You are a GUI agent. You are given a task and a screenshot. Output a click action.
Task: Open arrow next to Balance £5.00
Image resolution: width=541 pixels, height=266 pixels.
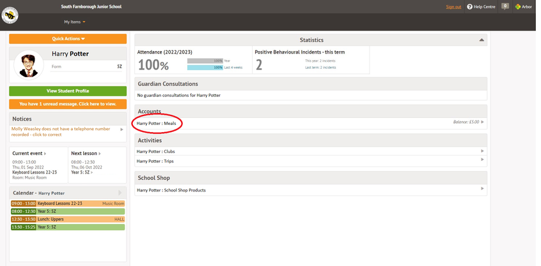point(482,122)
